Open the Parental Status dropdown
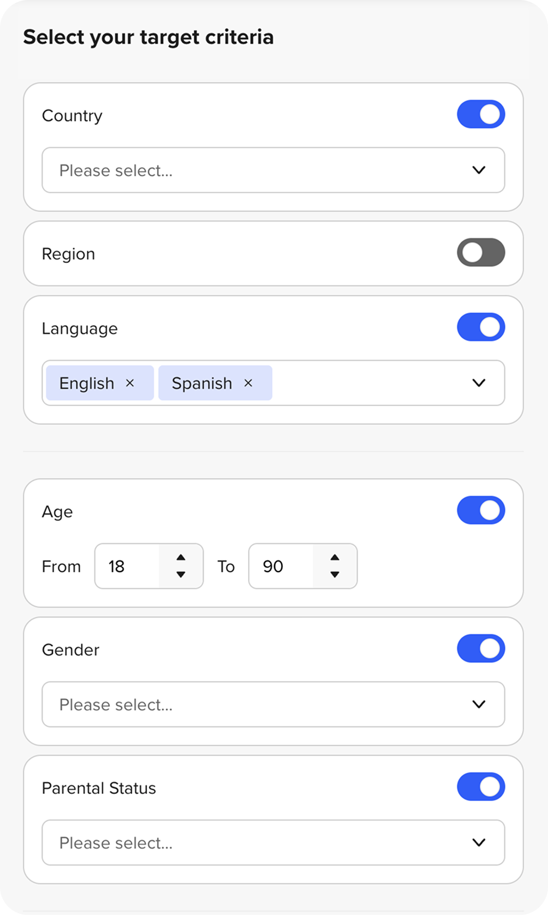This screenshot has width=548, height=915. 273,843
